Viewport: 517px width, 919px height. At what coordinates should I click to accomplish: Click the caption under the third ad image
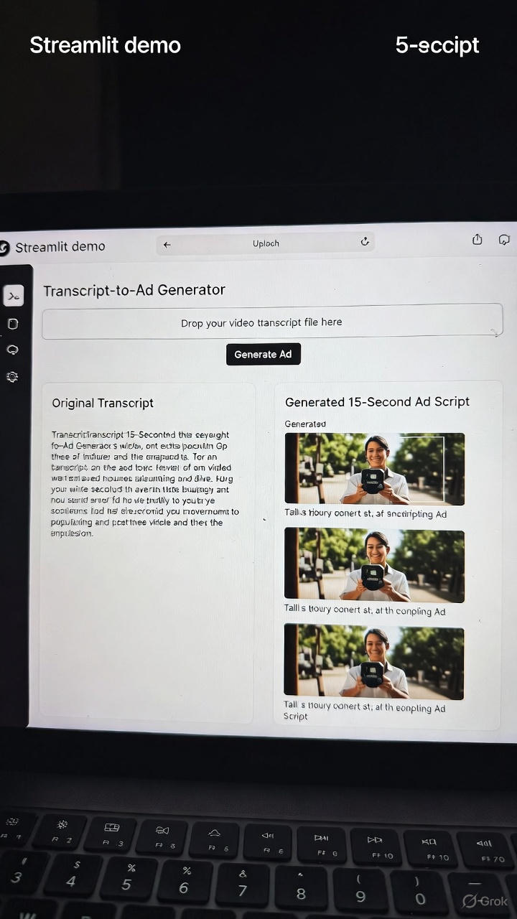365,712
